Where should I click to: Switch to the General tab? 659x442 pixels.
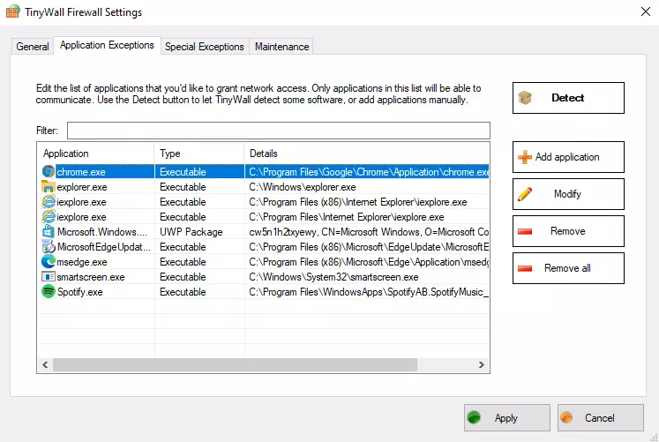click(33, 46)
